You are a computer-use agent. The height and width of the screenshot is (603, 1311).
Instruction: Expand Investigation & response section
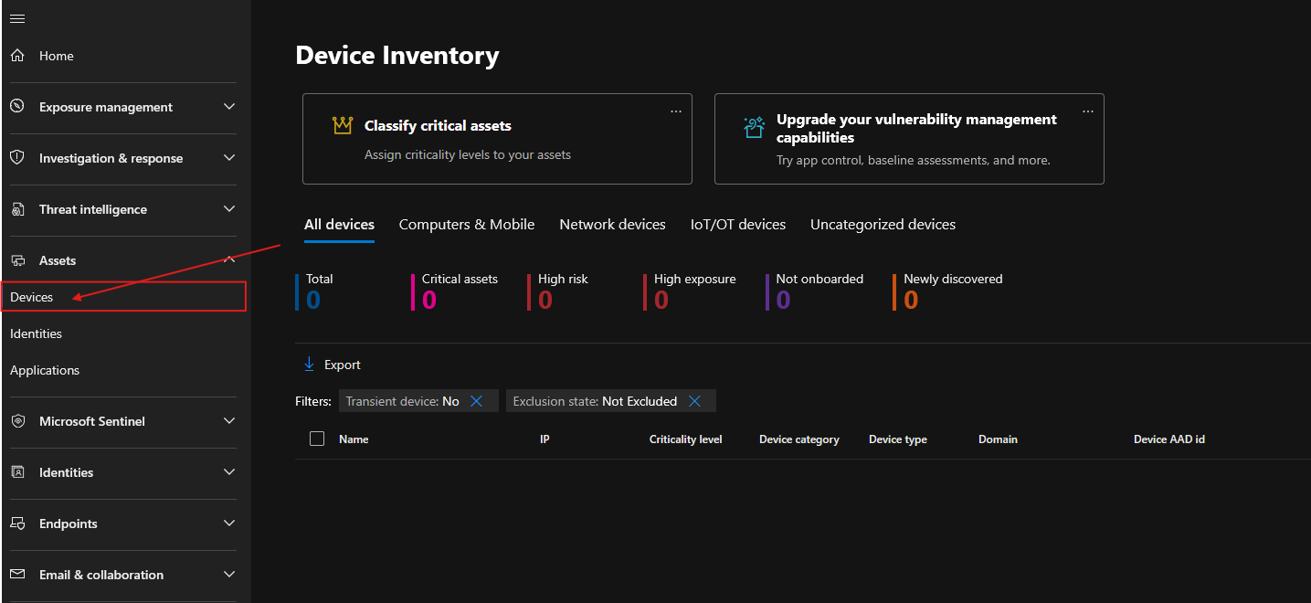[x=229, y=158]
